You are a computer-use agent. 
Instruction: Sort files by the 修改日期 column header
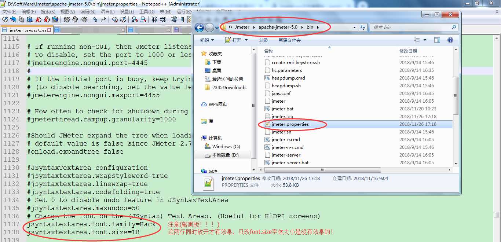click(x=408, y=51)
